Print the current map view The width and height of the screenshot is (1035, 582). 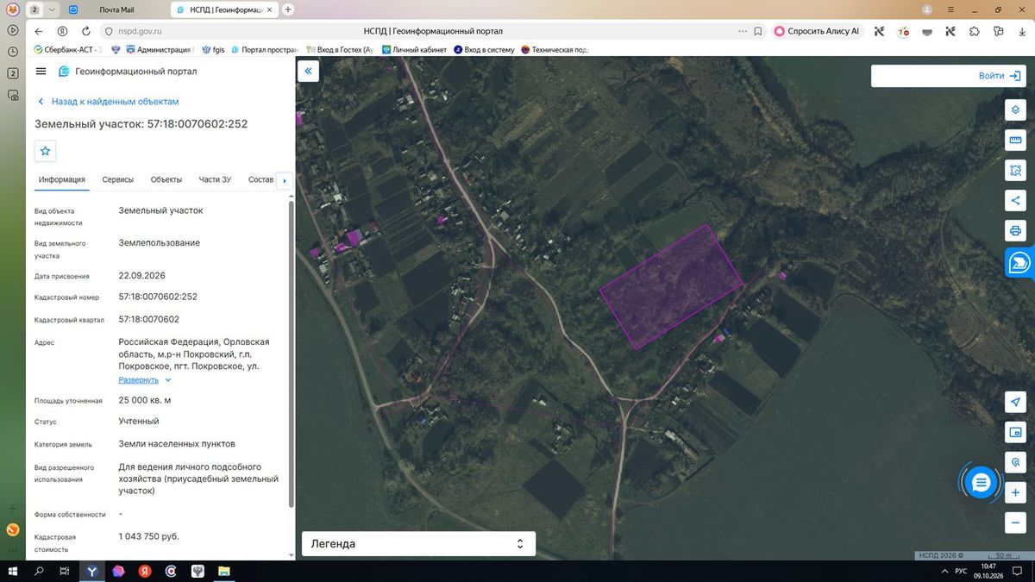1015,230
